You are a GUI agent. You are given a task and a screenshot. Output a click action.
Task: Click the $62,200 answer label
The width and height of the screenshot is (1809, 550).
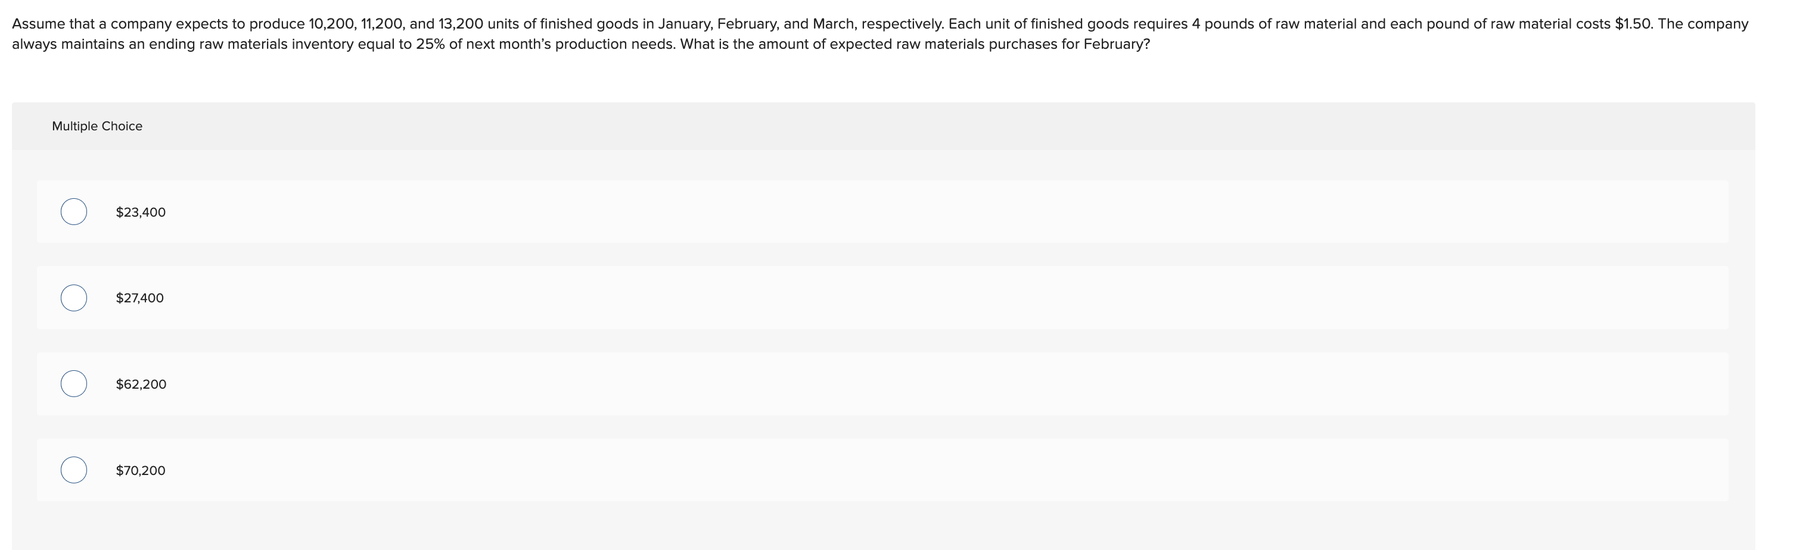pos(141,385)
